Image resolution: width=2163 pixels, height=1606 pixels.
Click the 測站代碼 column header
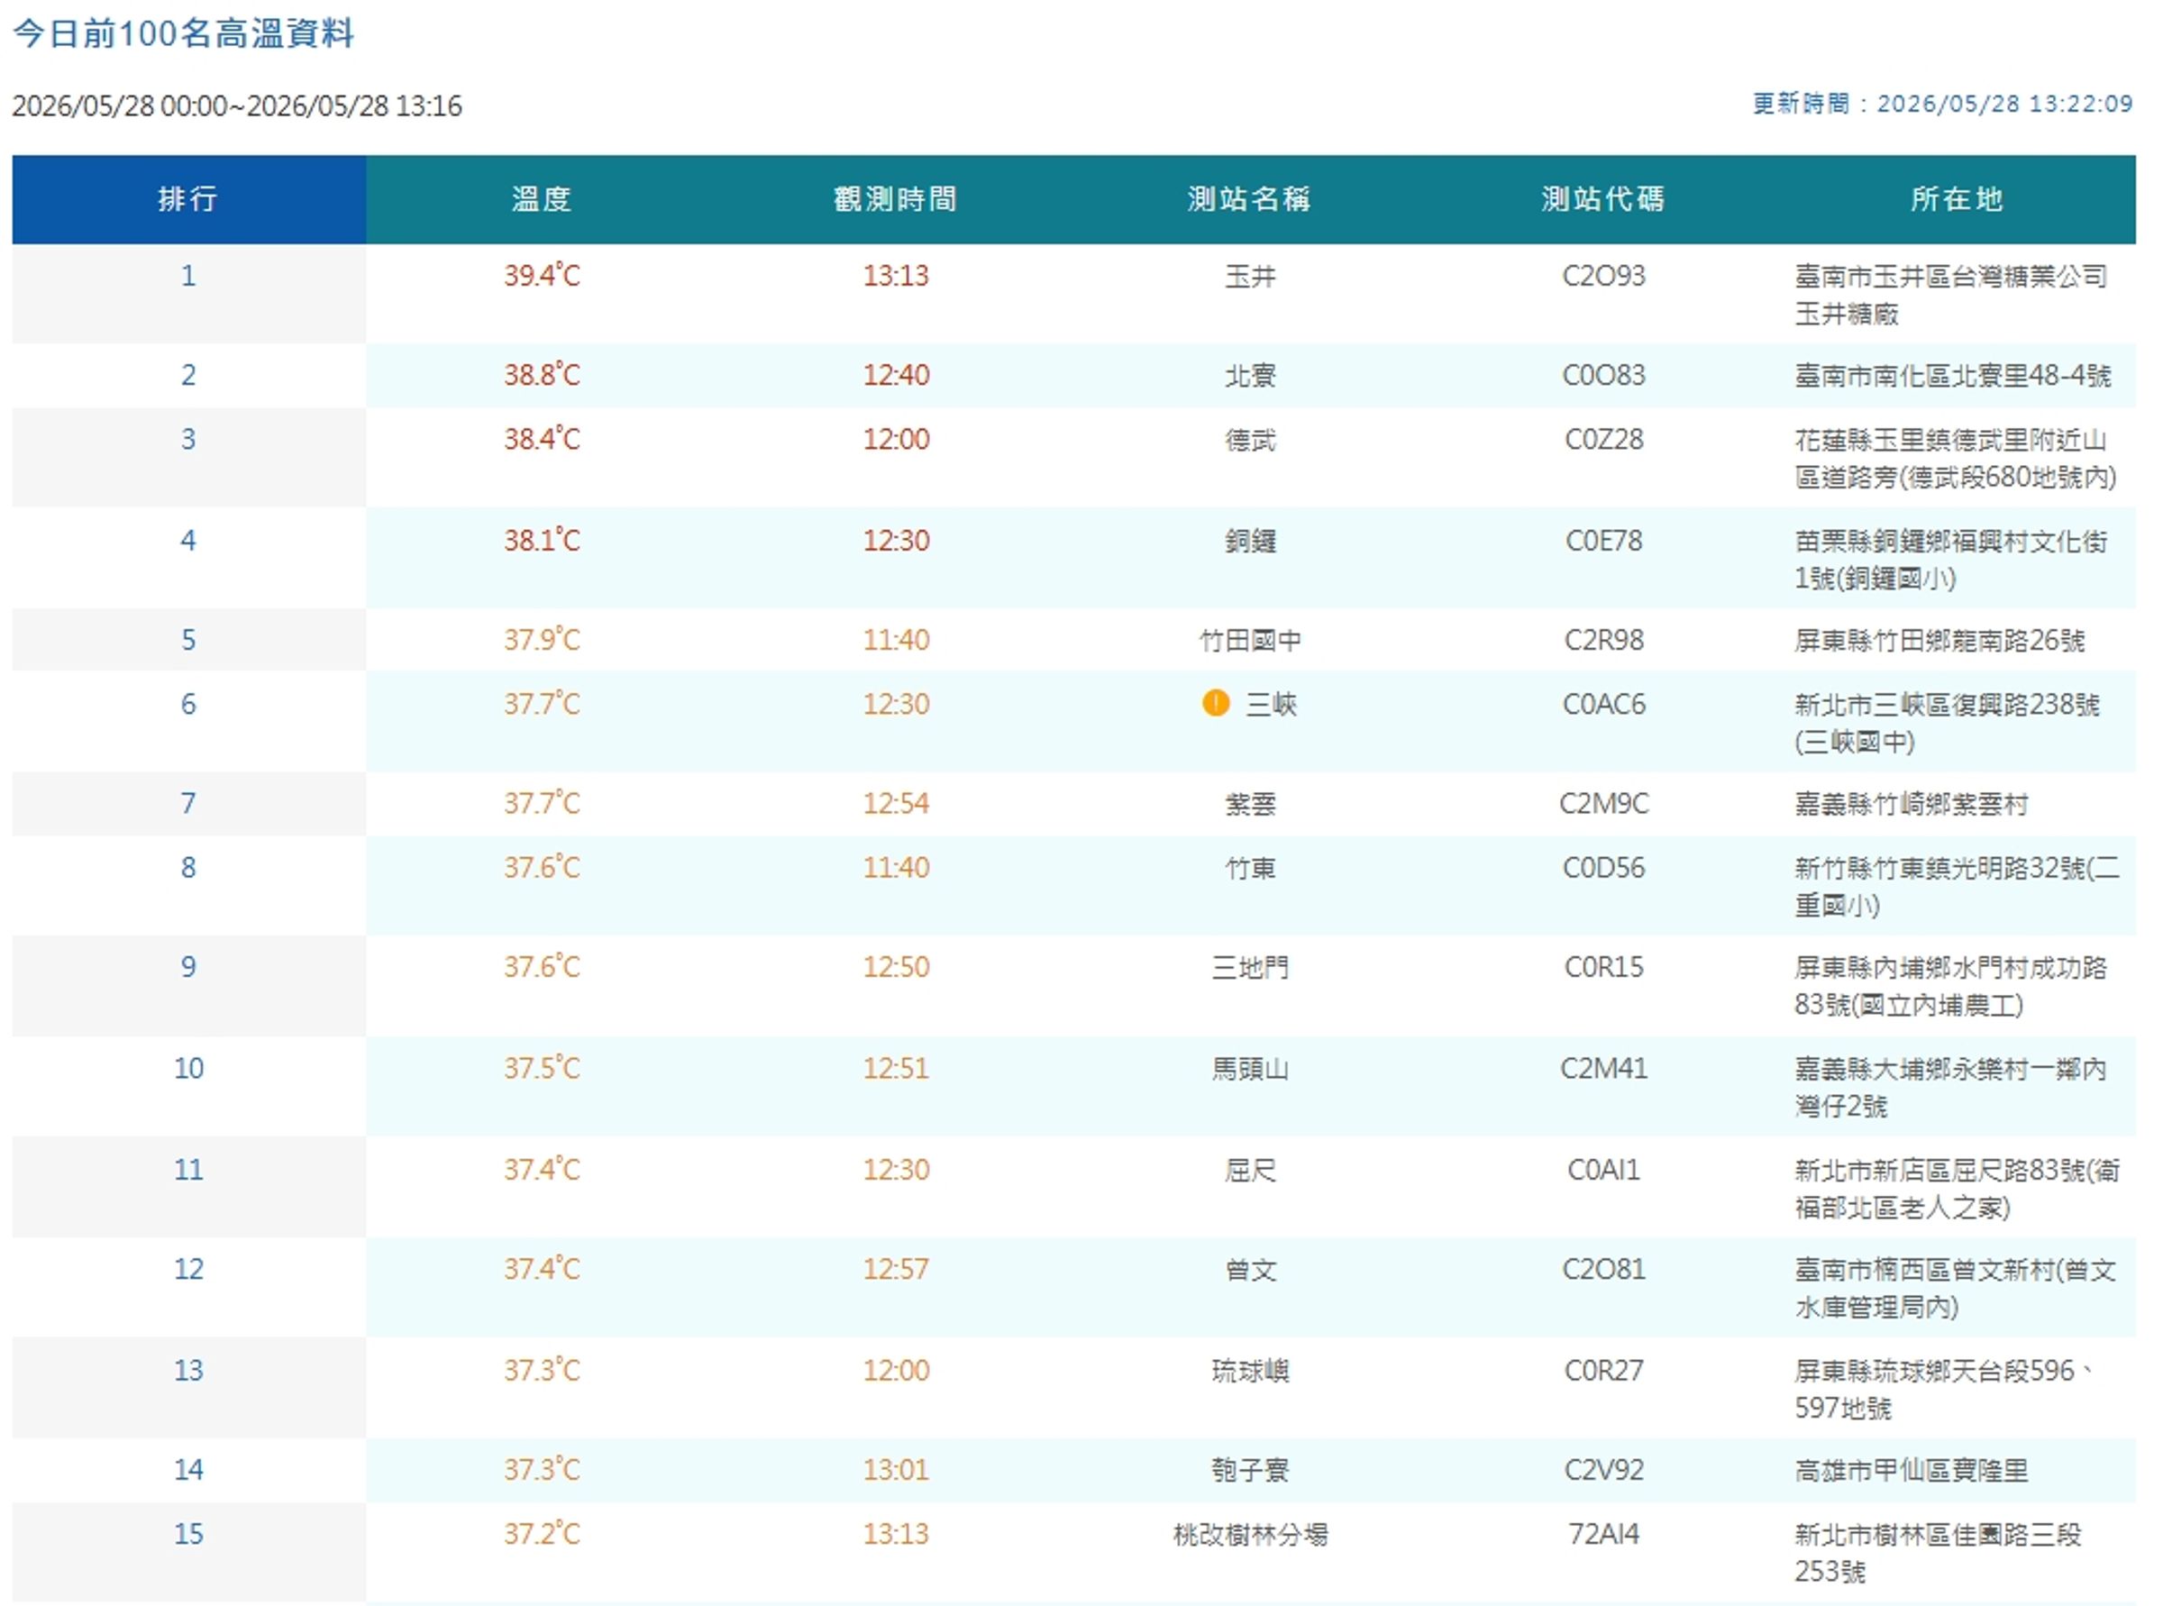pos(1603,199)
